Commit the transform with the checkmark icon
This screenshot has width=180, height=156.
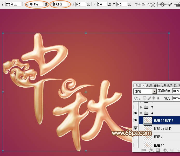point(170,5)
